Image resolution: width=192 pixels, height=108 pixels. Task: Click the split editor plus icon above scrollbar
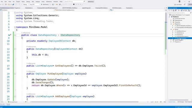166,10
